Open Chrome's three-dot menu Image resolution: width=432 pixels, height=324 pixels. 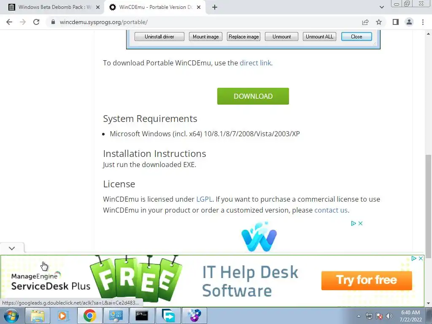click(423, 22)
